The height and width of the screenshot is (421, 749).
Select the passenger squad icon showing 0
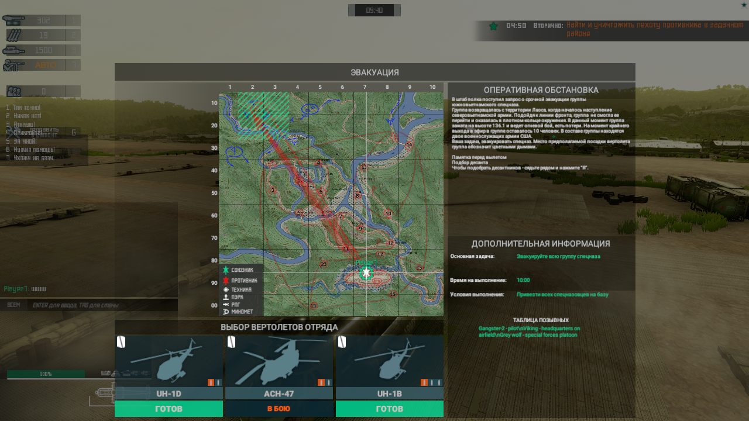pos(13,90)
